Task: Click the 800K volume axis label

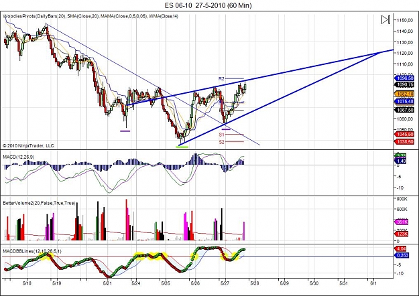Action: click(402, 199)
